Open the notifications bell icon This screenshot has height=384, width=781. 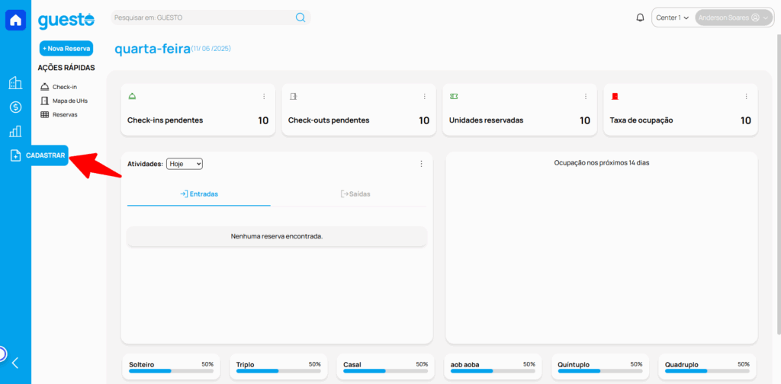640,18
